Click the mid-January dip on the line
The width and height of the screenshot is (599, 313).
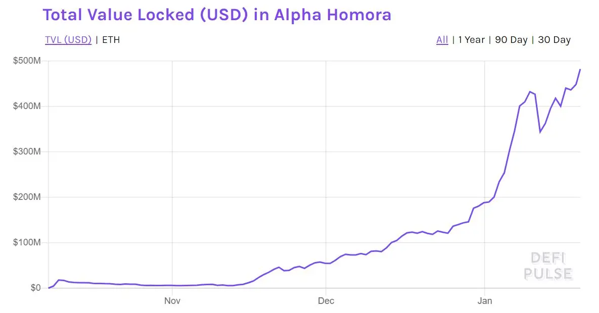pyautogui.click(x=540, y=132)
